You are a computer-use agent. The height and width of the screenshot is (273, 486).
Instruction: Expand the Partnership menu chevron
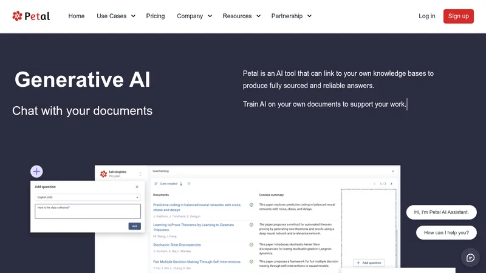309,16
